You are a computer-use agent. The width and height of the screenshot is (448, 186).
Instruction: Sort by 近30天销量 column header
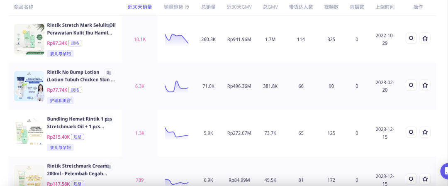pyautogui.click(x=139, y=7)
